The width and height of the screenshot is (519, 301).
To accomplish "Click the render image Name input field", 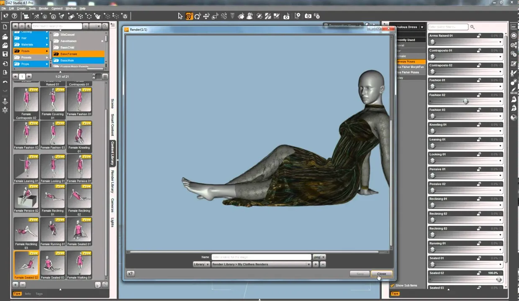I will coord(261,257).
